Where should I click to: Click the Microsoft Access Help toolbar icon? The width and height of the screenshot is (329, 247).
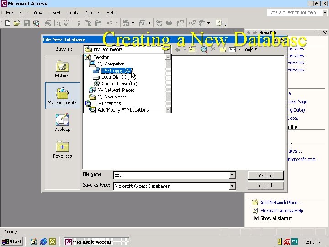[x=218, y=23]
